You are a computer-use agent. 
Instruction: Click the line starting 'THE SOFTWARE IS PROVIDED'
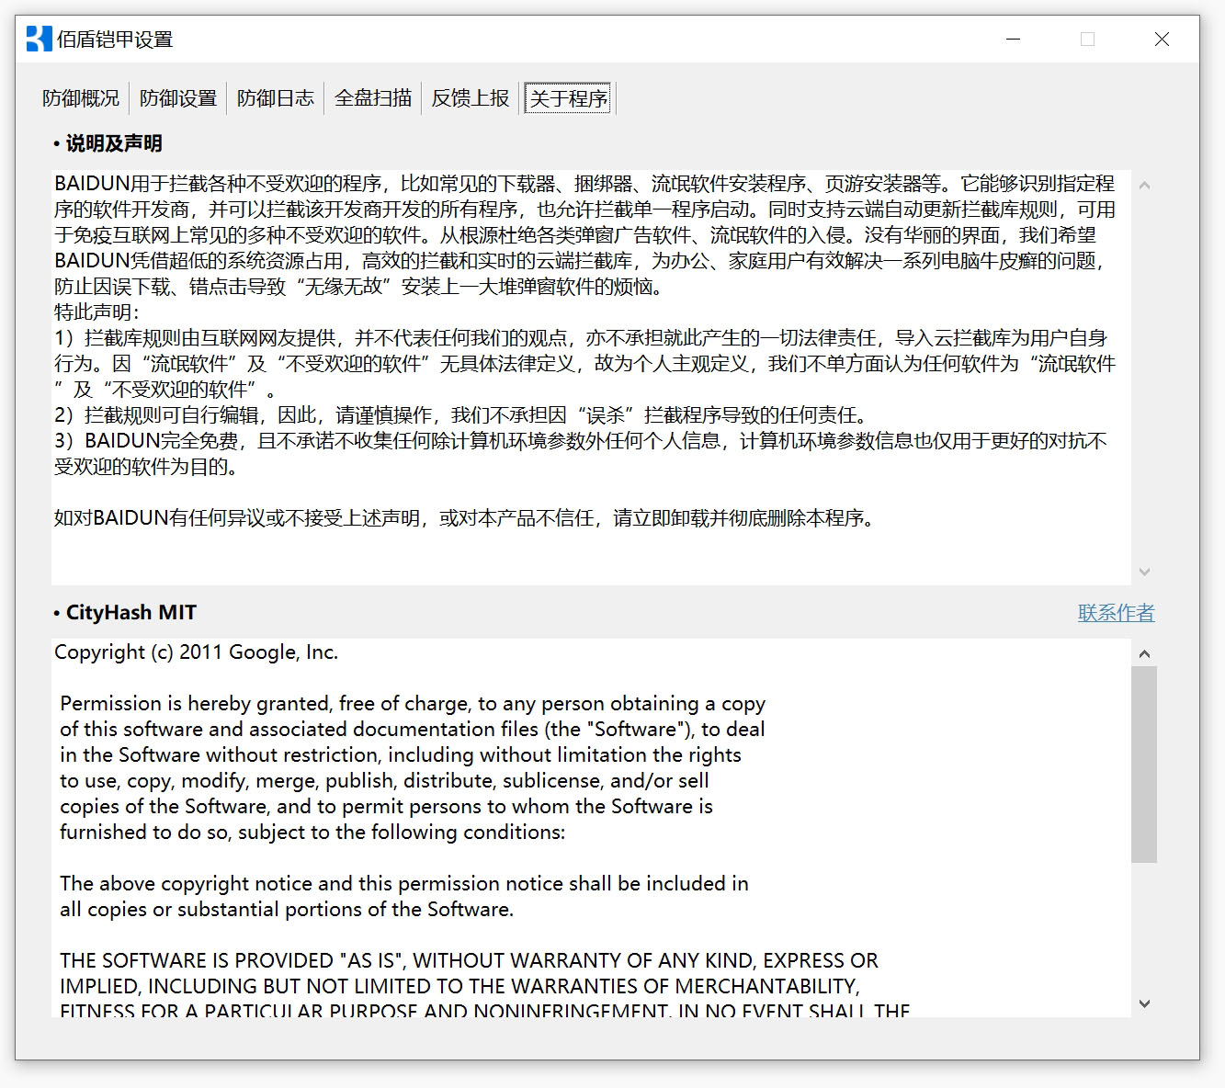(x=469, y=961)
